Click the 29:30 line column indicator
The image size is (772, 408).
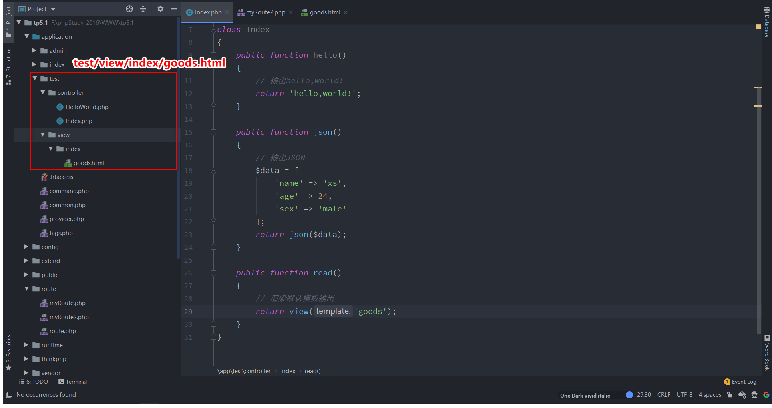pos(644,395)
